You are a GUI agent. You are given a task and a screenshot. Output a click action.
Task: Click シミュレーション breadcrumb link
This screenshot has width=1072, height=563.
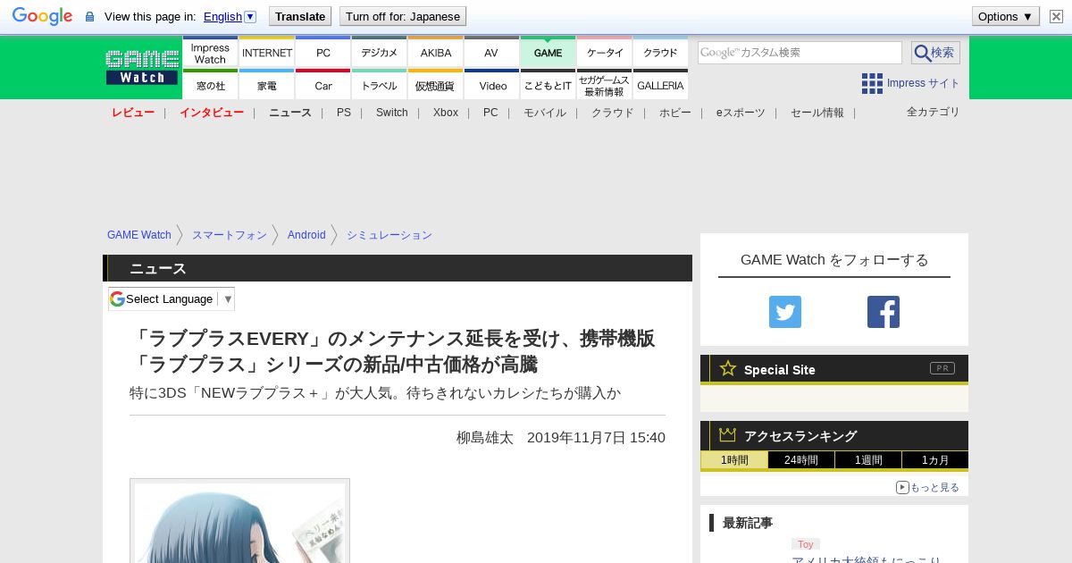tap(389, 235)
